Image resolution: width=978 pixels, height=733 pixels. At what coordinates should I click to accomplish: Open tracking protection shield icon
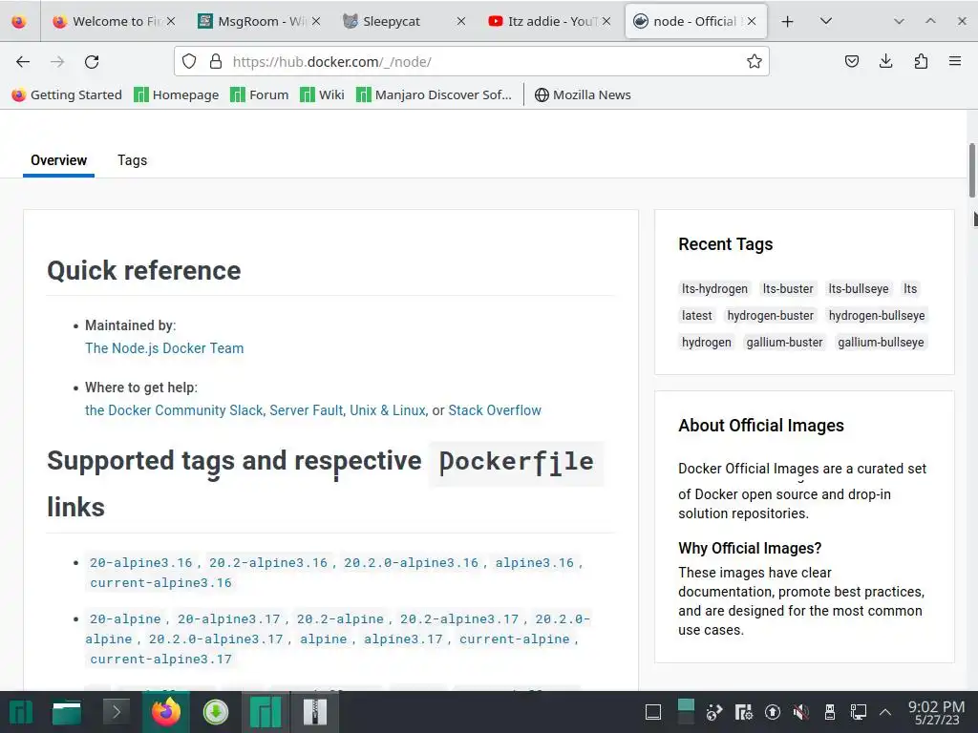pyautogui.click(x=189, y=61)
